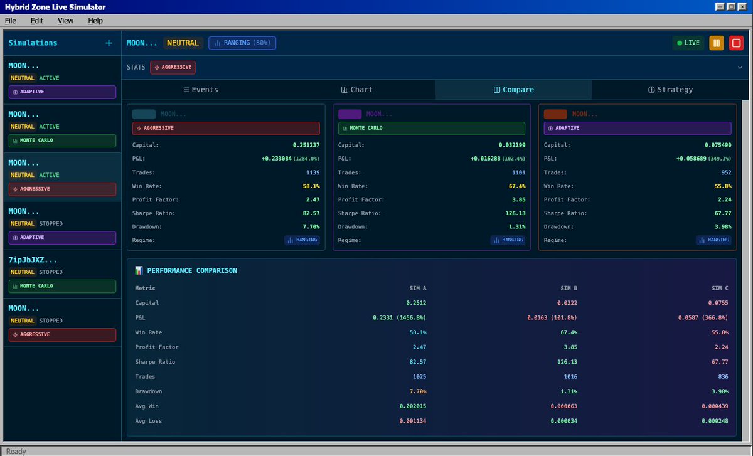This screenshot has height=456, width=753.
Task: Click the table value 0.0163 (101.8%)
Action: pyautogui.click(x=552, y=318)
